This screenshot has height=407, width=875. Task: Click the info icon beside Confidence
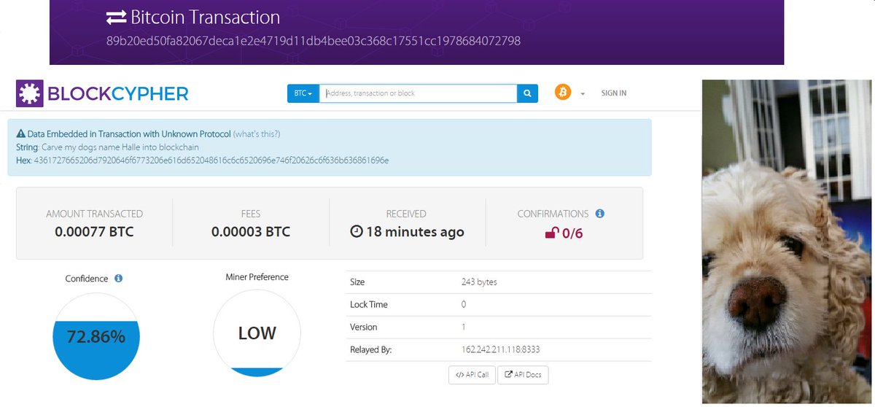tap(118, 279)
